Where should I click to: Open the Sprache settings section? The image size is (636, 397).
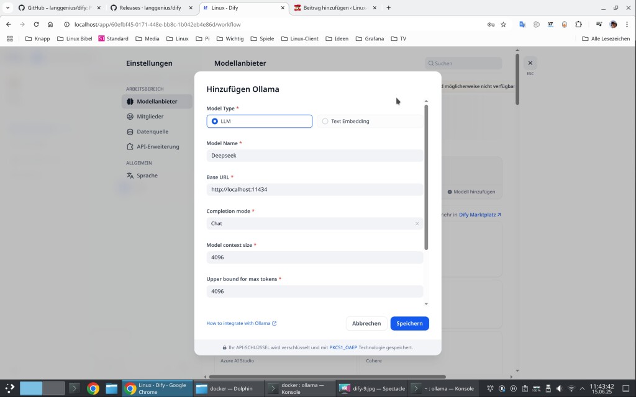(x=157, y=176)
